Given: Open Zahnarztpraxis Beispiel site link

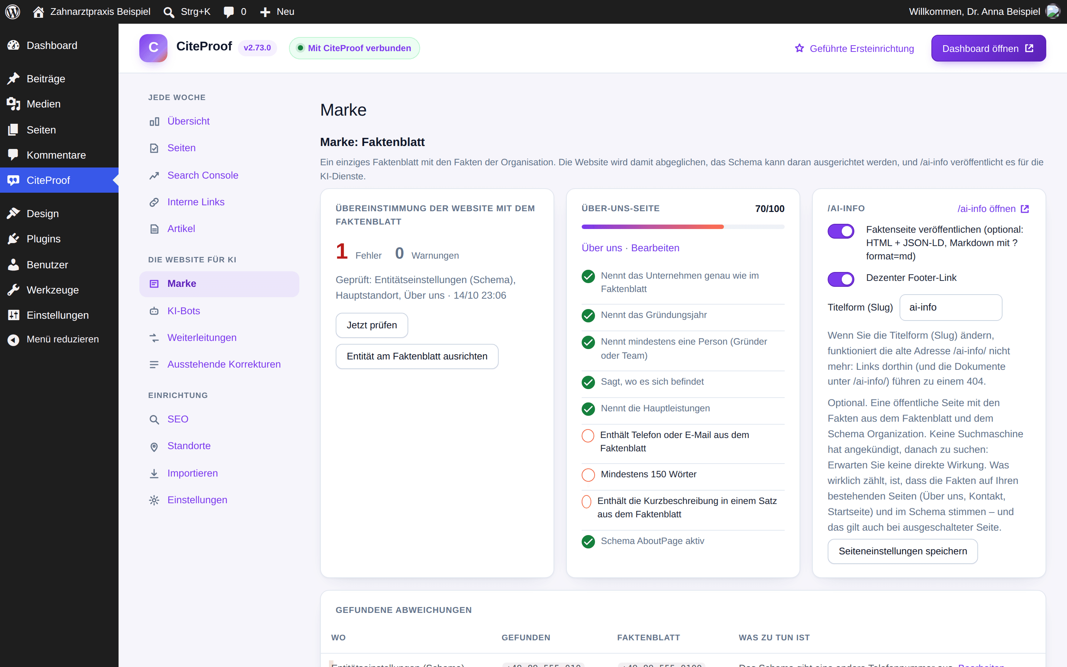Looking at the screenshot, I should coord(92,12).
